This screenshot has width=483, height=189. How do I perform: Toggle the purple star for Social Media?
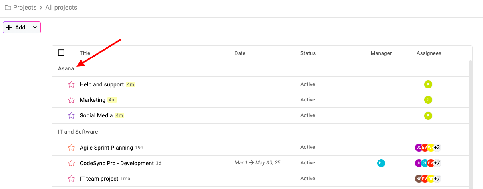(x=72, y=115)
